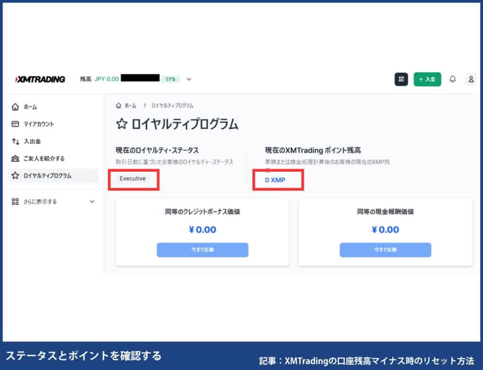Open the user profile icon
This screenshot has height=370, width=483.
click(471, 79)
